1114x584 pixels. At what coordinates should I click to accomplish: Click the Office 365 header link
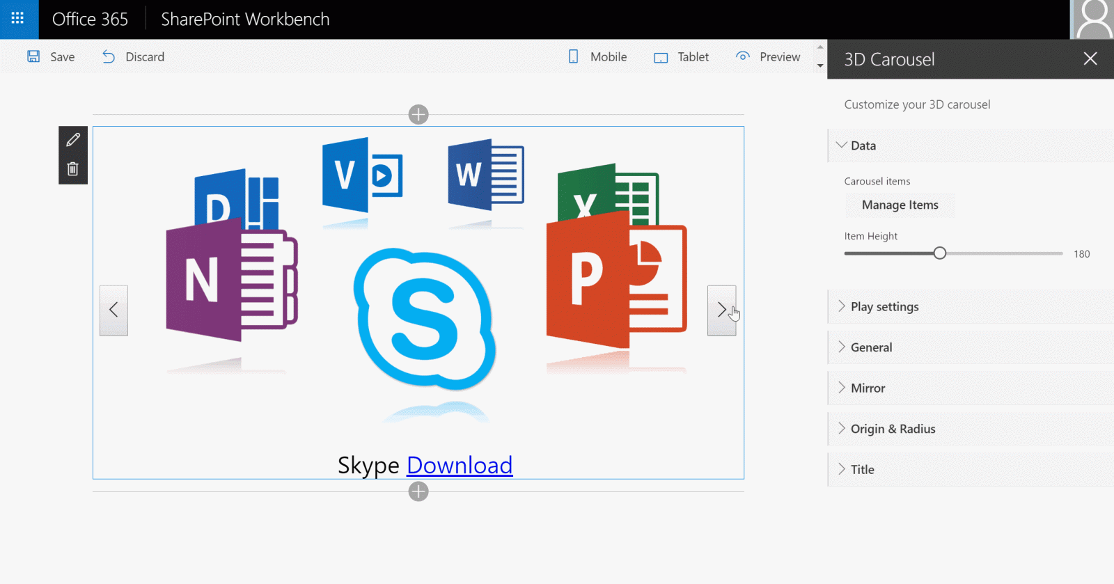pos(90,19)
